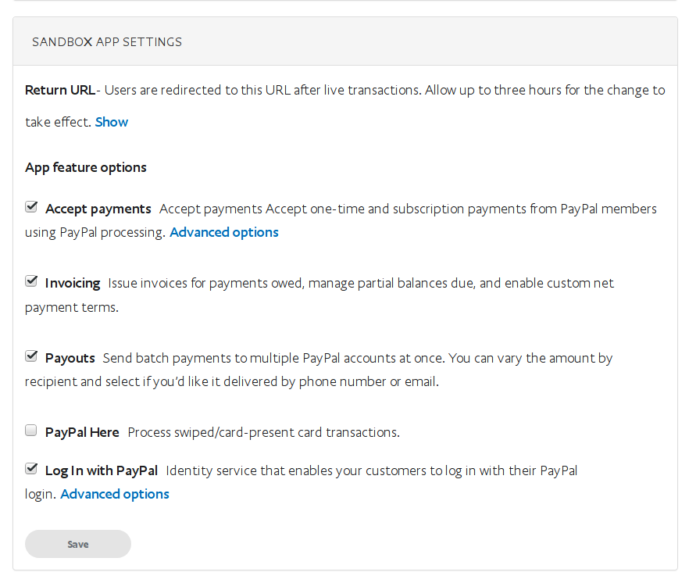Click the bold Invoicing label text
This screenshot has width=696, height=583.
tap(73, 283)
